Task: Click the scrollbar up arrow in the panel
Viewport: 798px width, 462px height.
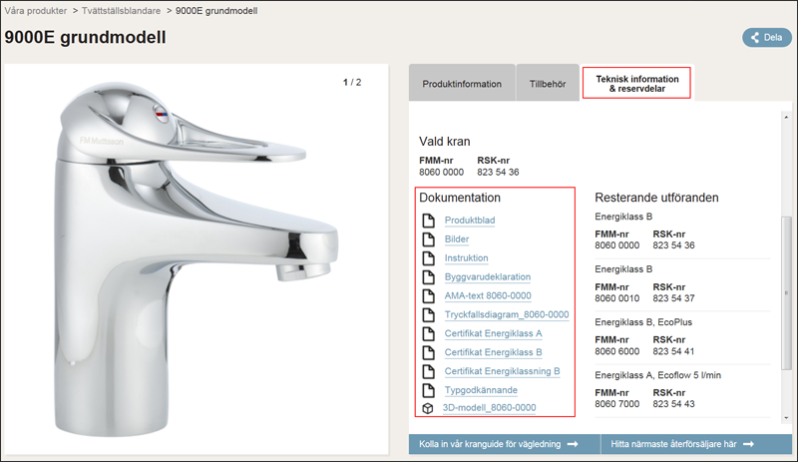Action: point(786,117)
